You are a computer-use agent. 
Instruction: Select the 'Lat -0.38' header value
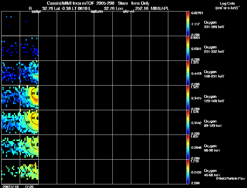point(62,8)
